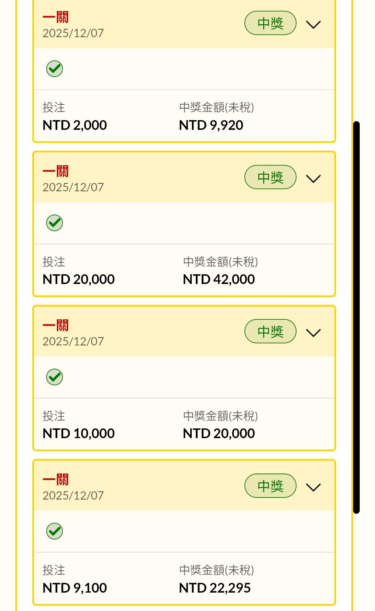Click the green checkmark in the NTD 10,000 bet card

coord(55,377)
